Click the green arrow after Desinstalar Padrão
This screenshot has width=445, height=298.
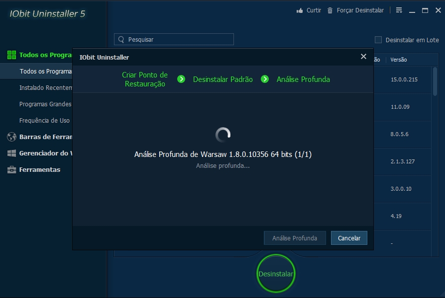click(x=265, y=79)
